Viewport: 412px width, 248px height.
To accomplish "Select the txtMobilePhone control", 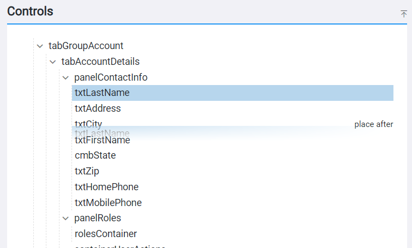I will pos(108,203).
